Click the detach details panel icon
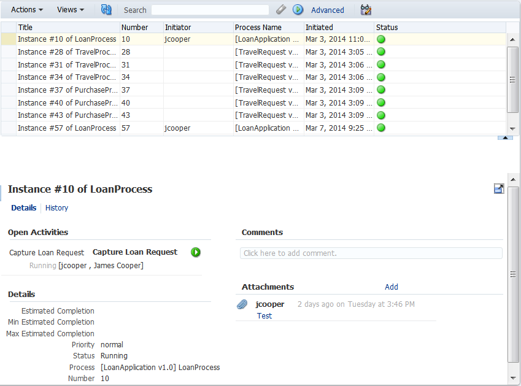Viewport: 521px width, 386px height. click(498, 189)
